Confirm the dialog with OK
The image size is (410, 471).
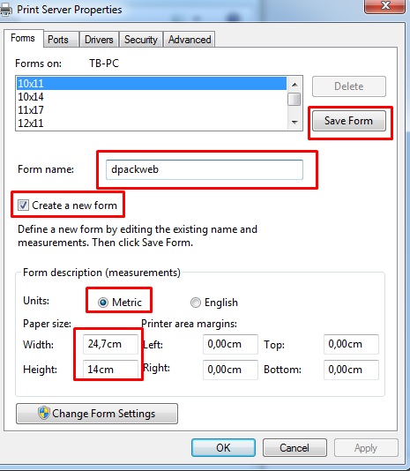coord(223,447)
